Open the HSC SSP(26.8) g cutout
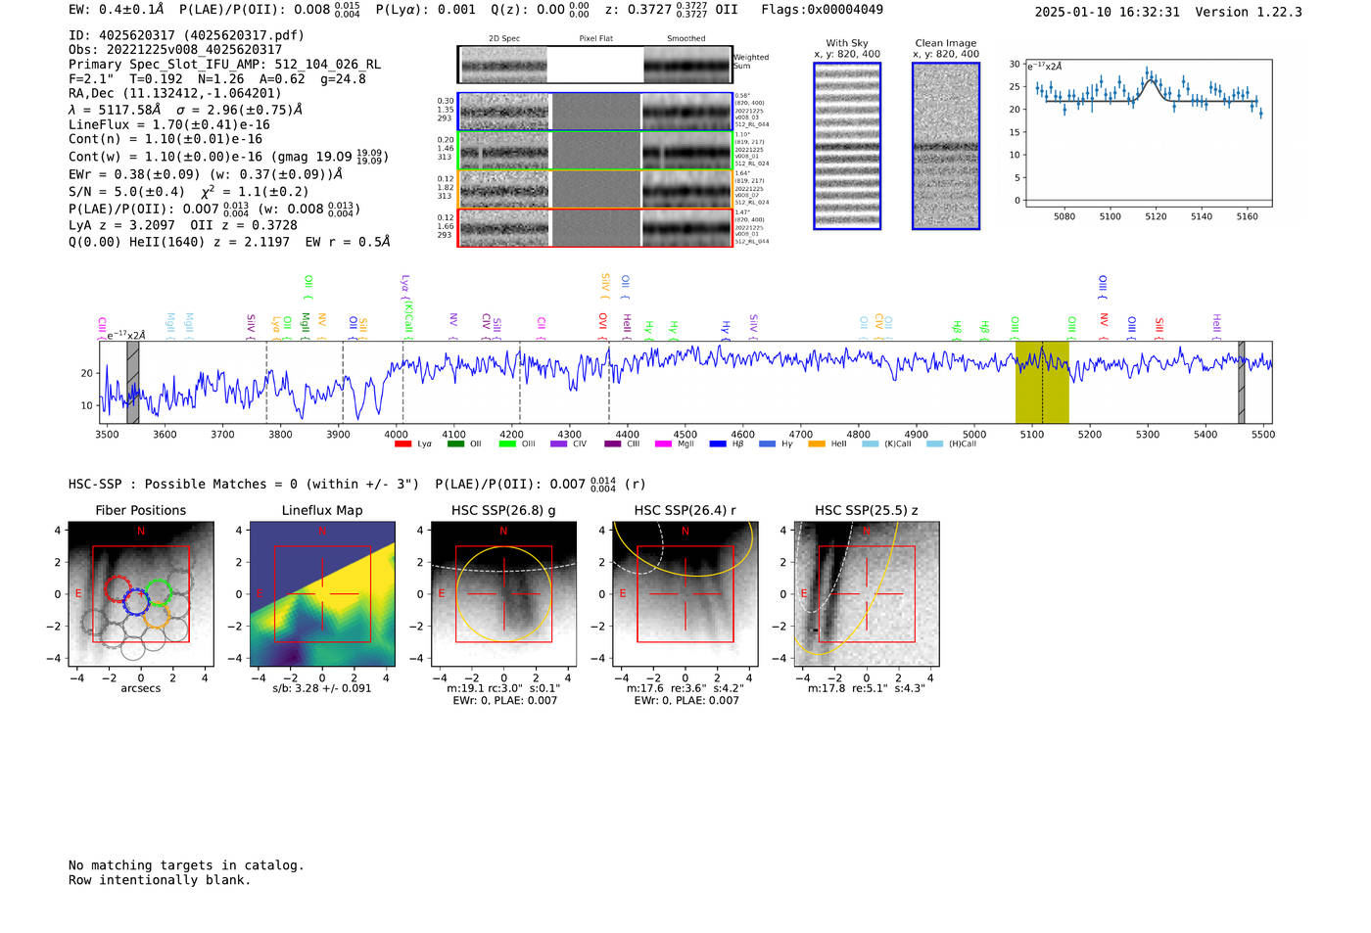Screen dimensions: 1371x933 pyautogui.click(x=503, y=593)
